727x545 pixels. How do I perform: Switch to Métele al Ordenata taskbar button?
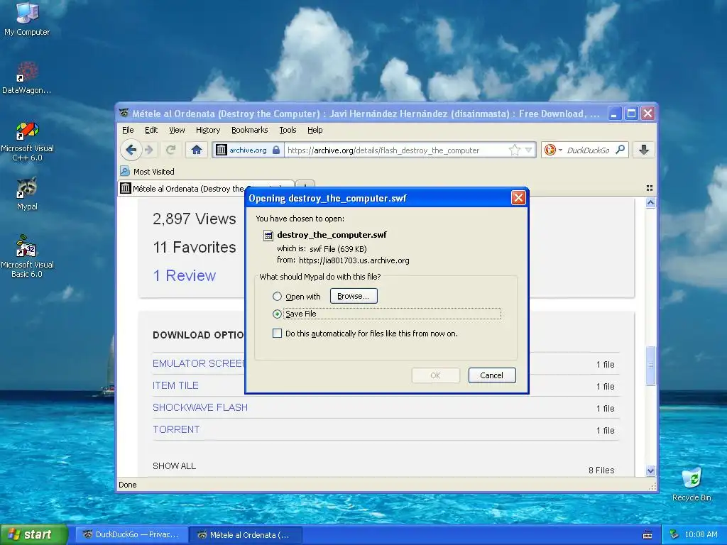click(246, 535)
